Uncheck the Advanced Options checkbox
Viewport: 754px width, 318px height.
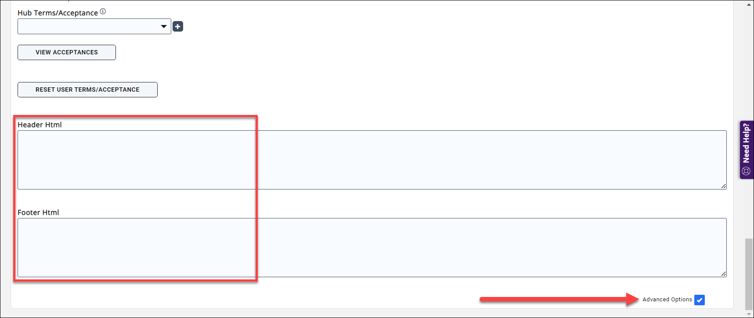click(x=700, y=300)
